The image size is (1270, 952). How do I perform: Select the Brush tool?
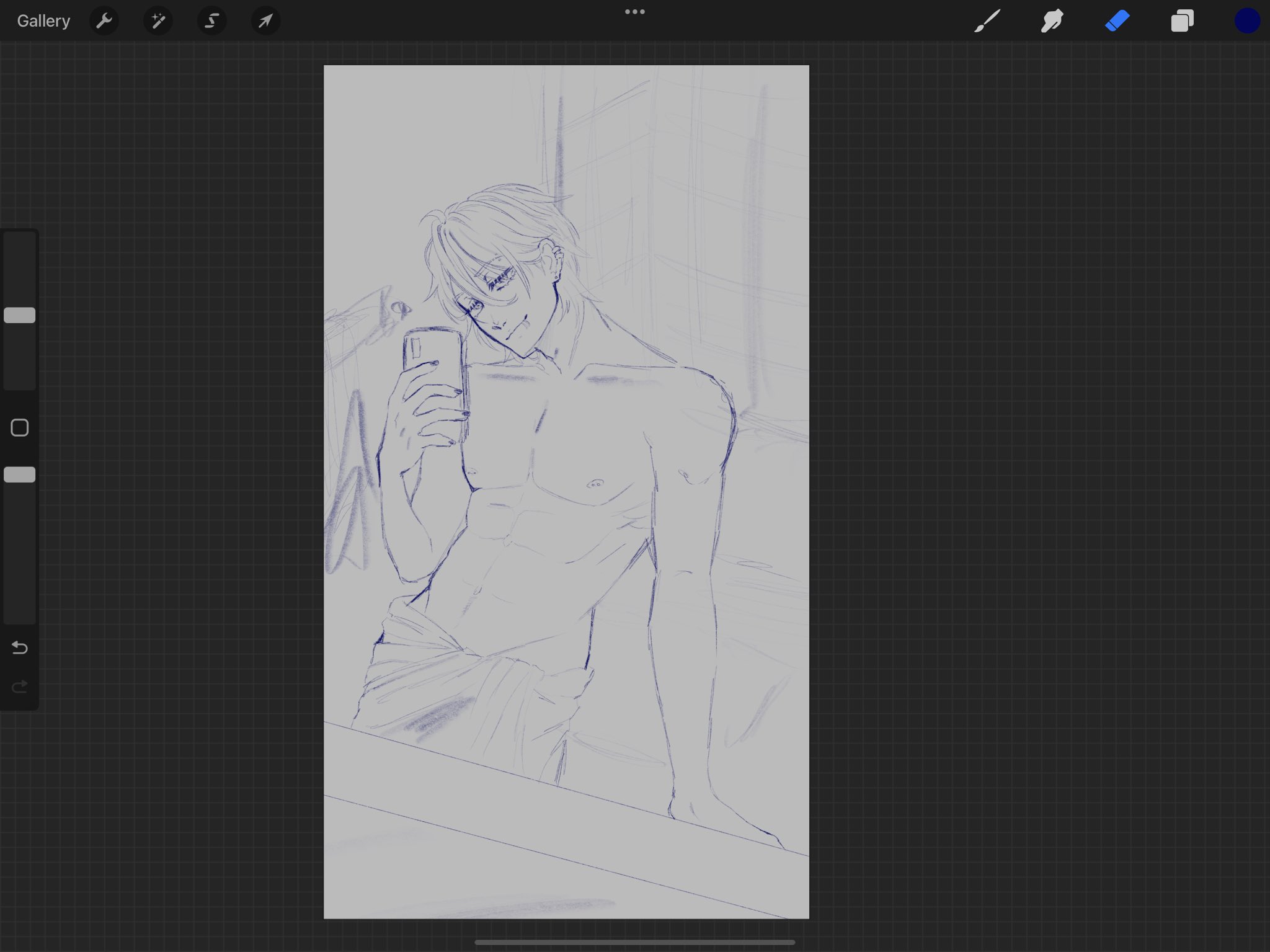click(x=987, y=21)
